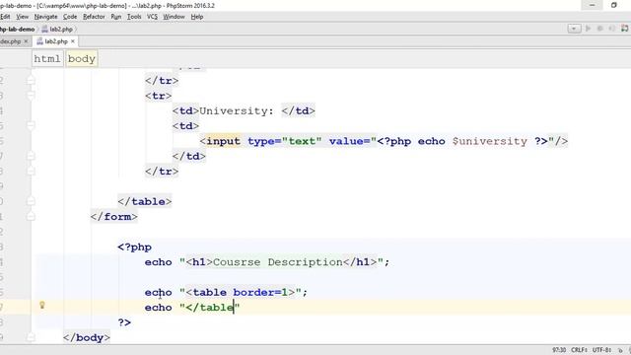Open the Tools menu
The height and width of the screenshot is (355, 631).
(x=134, y=17)
